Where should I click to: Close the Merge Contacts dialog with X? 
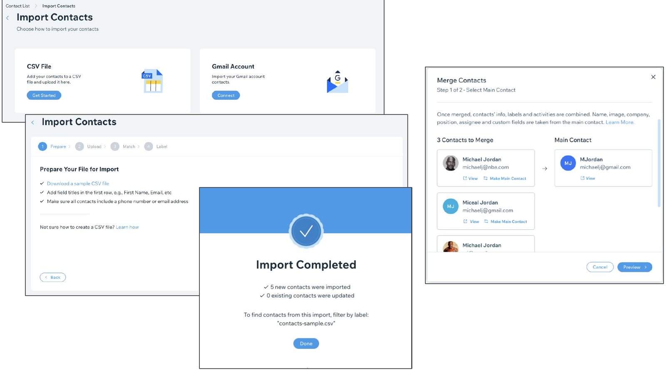click(x=653, y=77)
